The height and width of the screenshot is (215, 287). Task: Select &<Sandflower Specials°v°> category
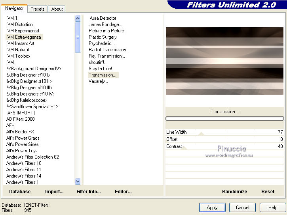tap(32, 107)
